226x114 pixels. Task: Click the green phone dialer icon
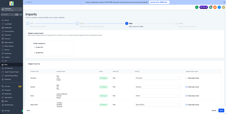197,7
